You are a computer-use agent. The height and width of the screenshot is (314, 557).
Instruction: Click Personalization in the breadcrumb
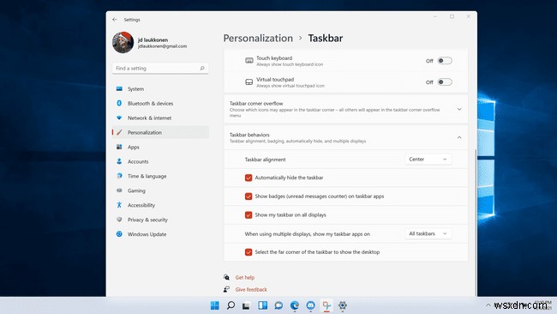coord(258,38)
